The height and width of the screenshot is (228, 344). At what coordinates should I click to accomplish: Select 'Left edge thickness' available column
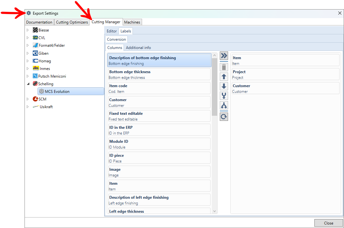tap(160, 211)
